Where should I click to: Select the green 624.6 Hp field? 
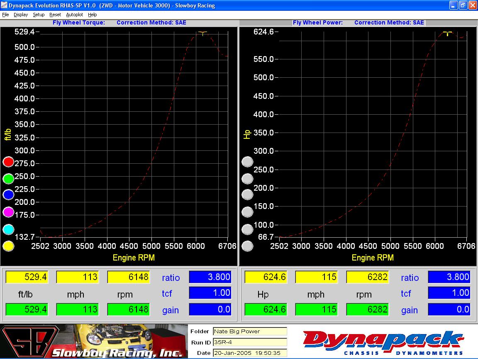(x=266, y=309)
